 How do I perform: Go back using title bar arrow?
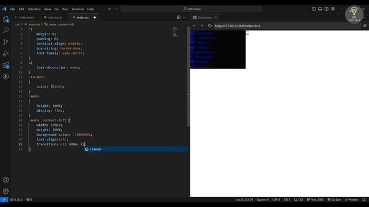click(x=110, y=9)
